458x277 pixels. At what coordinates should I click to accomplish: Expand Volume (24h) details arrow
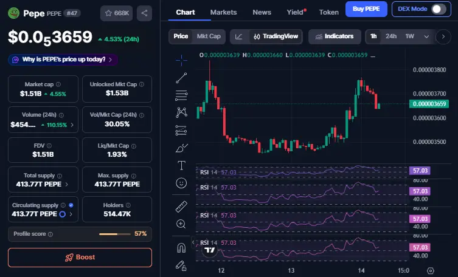tap(72, 125)
